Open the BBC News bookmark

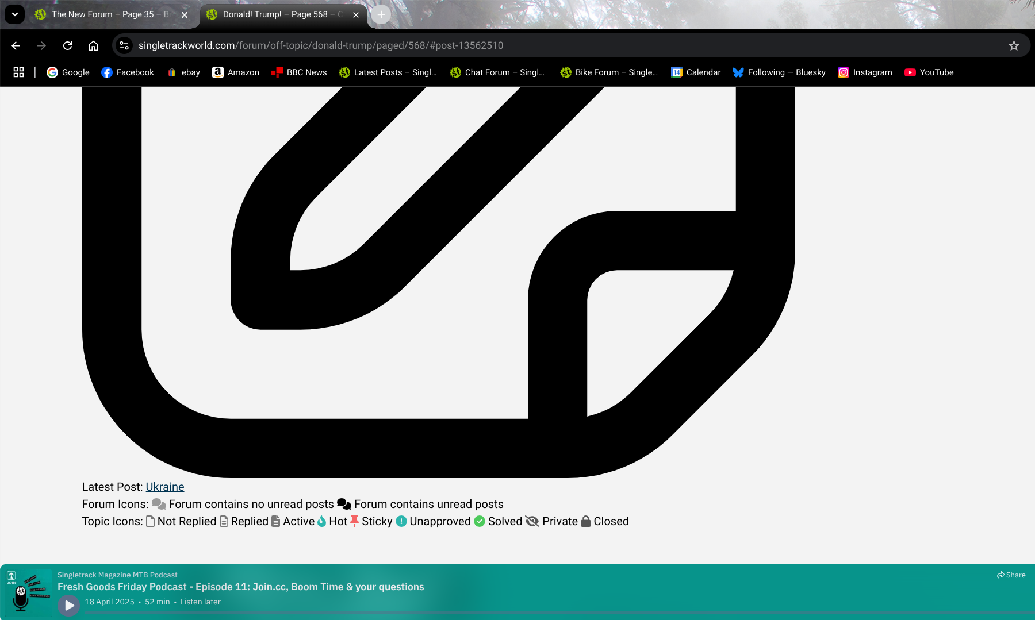point(299,72)
